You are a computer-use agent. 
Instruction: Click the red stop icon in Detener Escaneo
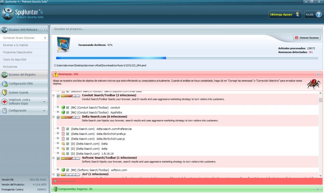pos(296,38)
